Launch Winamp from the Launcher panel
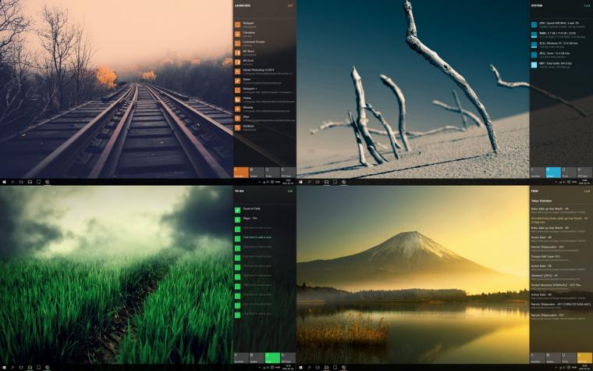593x371 pixels. [248, 107]
